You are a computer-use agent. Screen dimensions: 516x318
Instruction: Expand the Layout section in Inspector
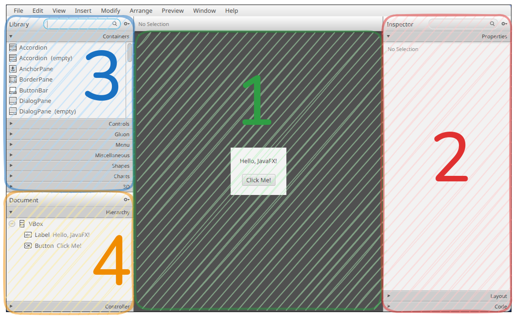click(x=447, y=296)
